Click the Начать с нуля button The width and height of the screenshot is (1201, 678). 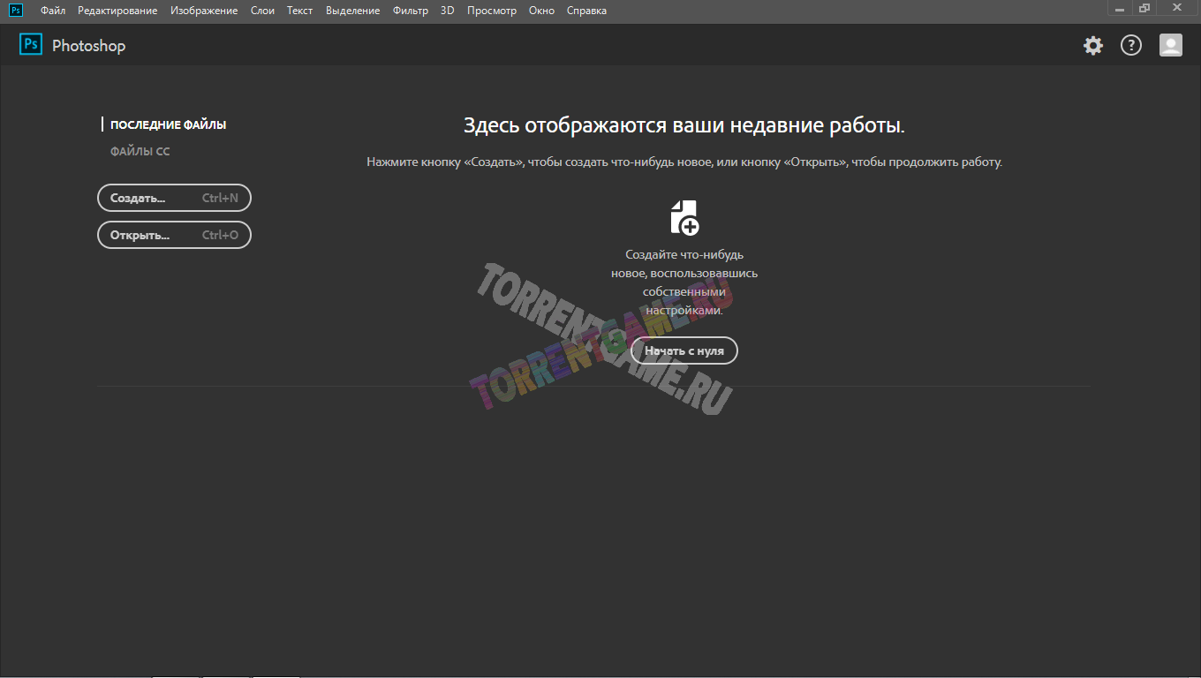click(x=684, y=350)
